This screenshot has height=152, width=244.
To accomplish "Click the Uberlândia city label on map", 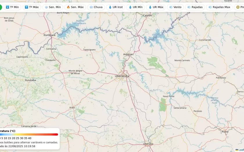I will [x=122, y=76].
